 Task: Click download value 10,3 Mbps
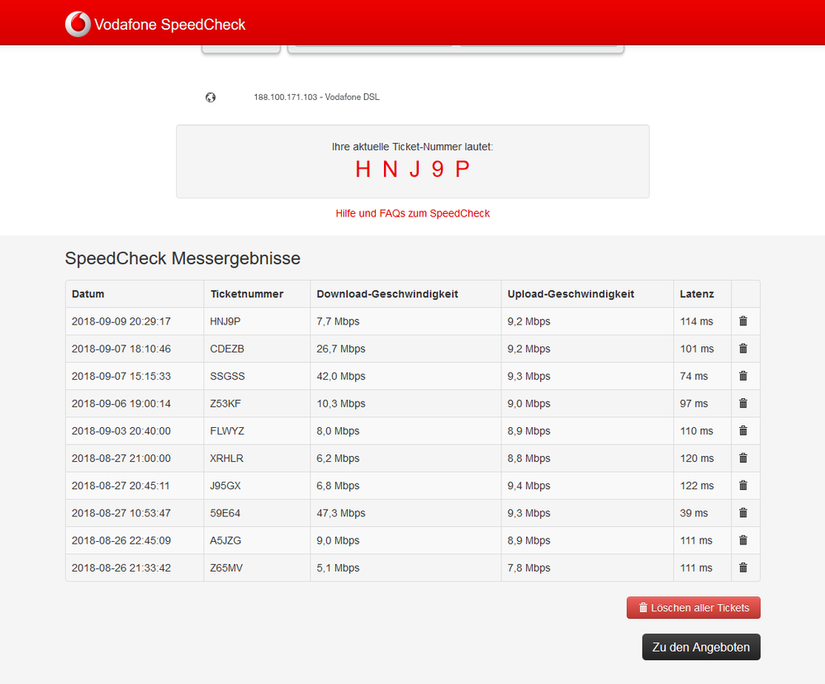click(x=341, y=404)
